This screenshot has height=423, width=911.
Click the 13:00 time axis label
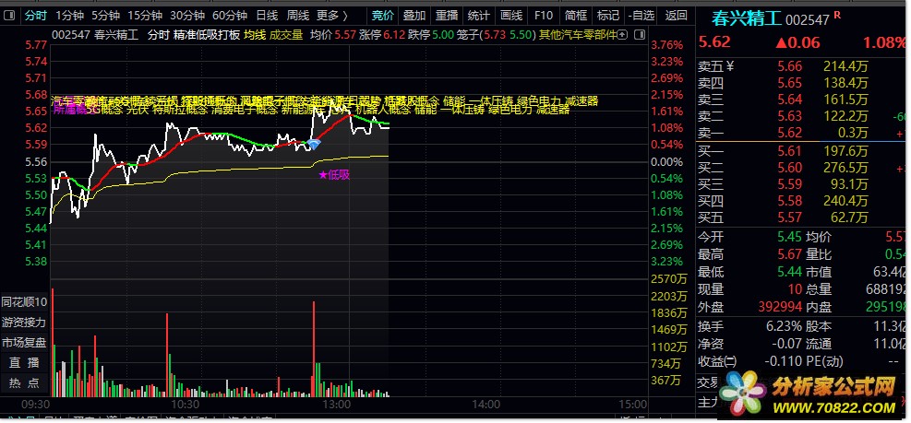click(336, 404)
